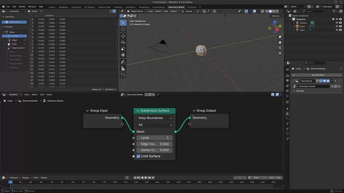344x193 pixels.
Task: Open the Playback dropdown in timeline
Action: [x=15, y=177]
